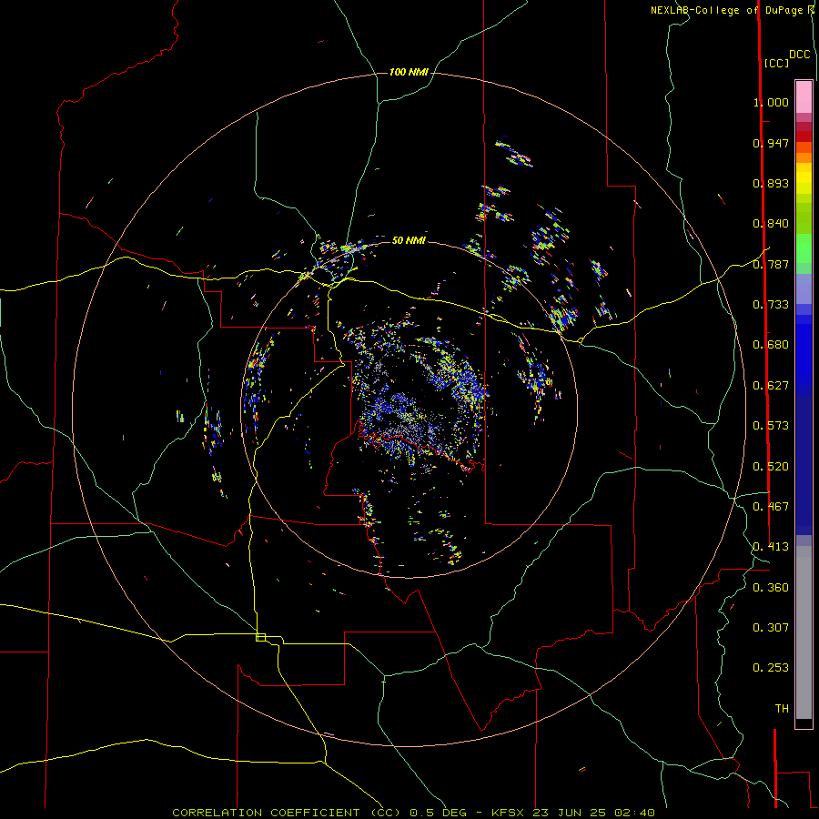Select the 0.627 legend value
Image resolution: width=819 pixels, height=819 pixels.
[x=771, y=386]
